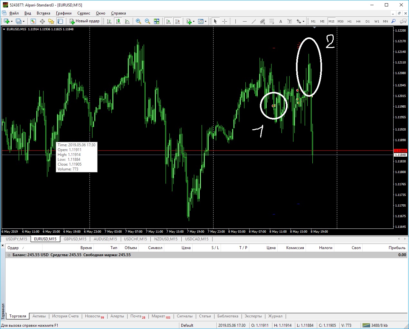The width and height of the screenshot is (409, 329).
Task: Open the Profiles toolbar icon
Action: tap(18, 21)
